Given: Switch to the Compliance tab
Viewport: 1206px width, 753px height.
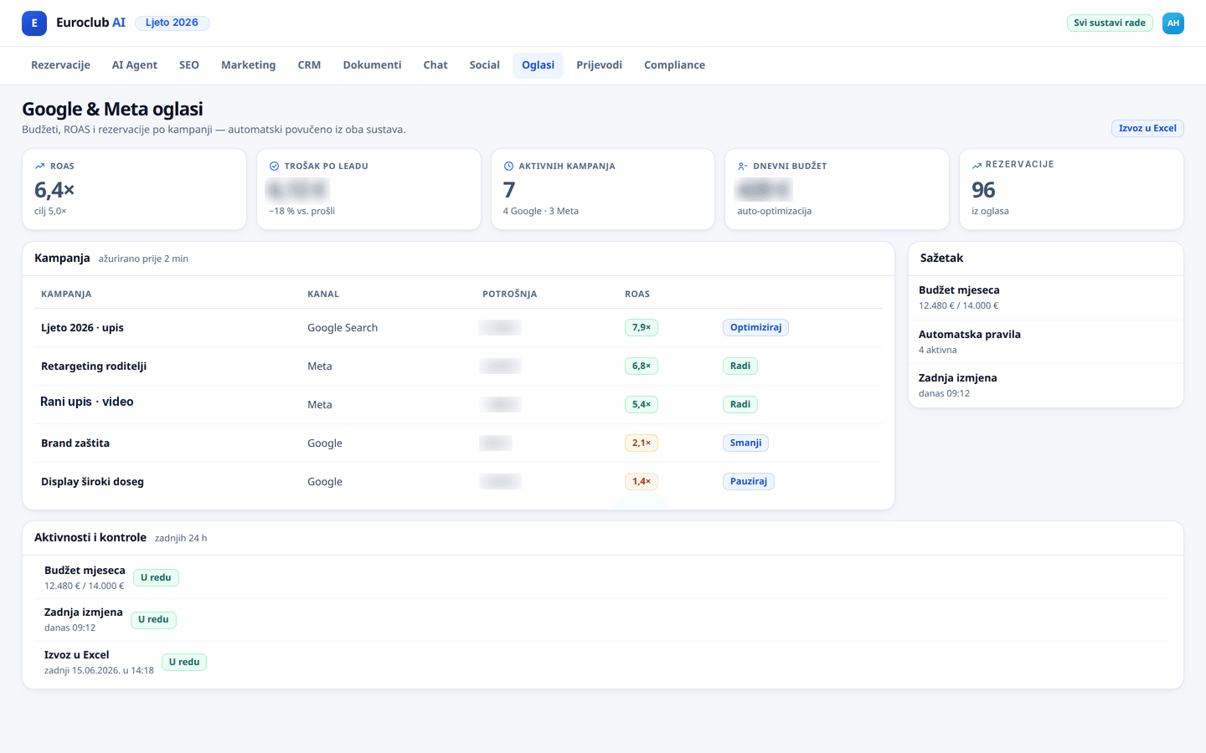Looking at the screenshot, I should (x=674, y=65).
